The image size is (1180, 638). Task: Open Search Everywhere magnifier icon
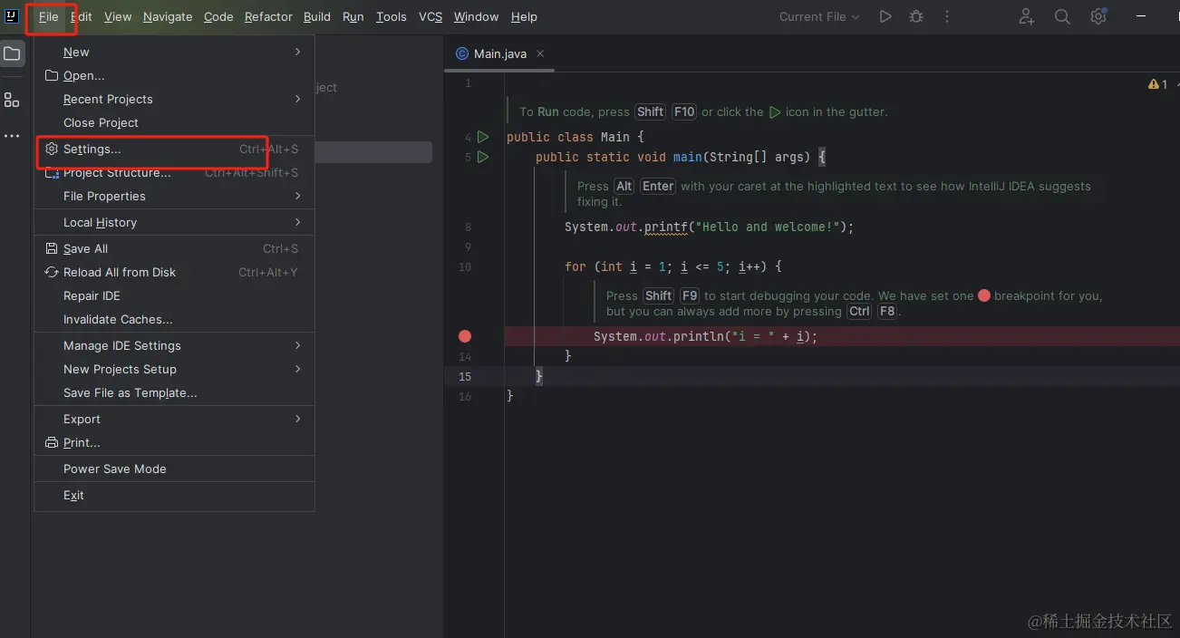tap(1062, 16)
